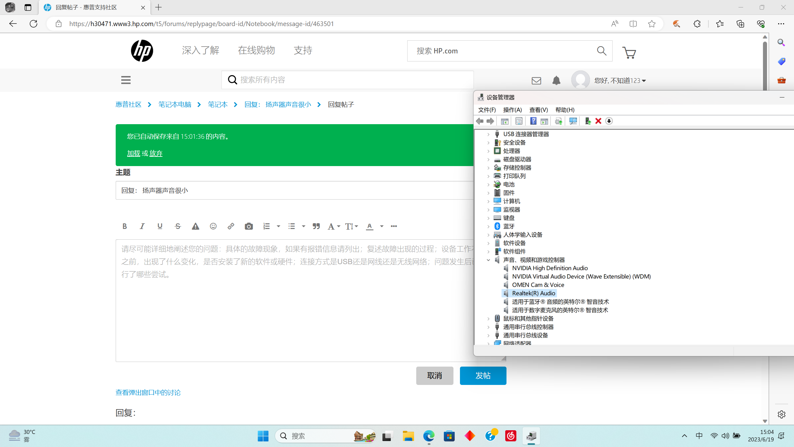The width and height of the screenshot is (794, 447).
Task: Open the 操作(A) menu in Device Manager
Action: 512,110
